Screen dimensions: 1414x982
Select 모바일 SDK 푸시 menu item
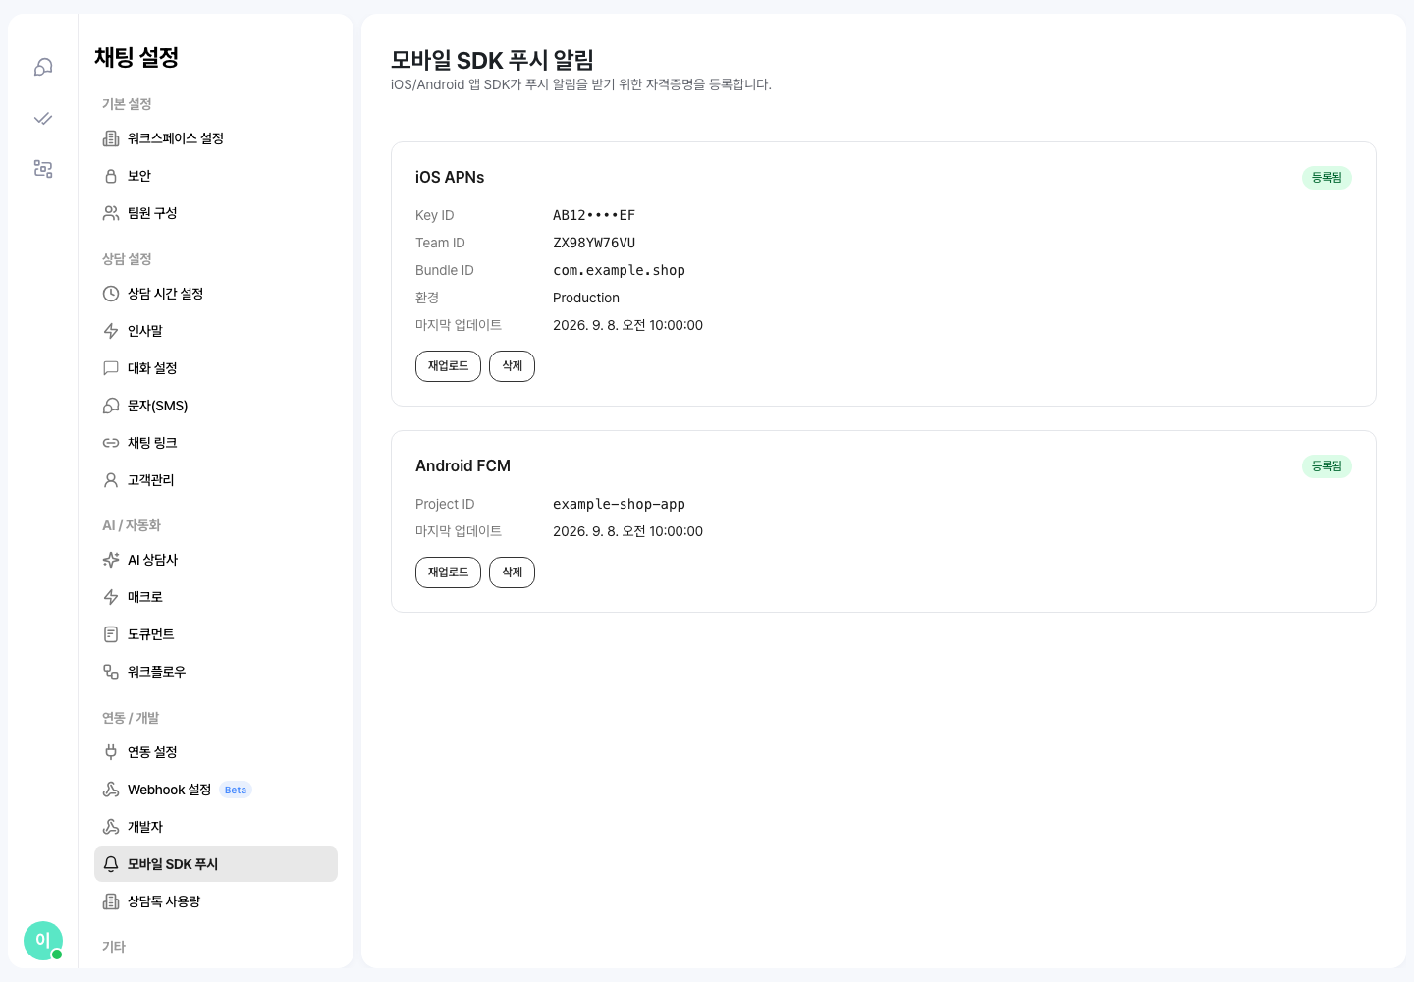[216, 864]
